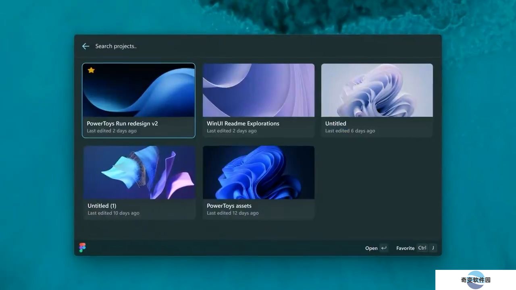Open WinUI Readme Explorations thumbnail
This screenshot has width=516, height=290.
pos(258,90)
